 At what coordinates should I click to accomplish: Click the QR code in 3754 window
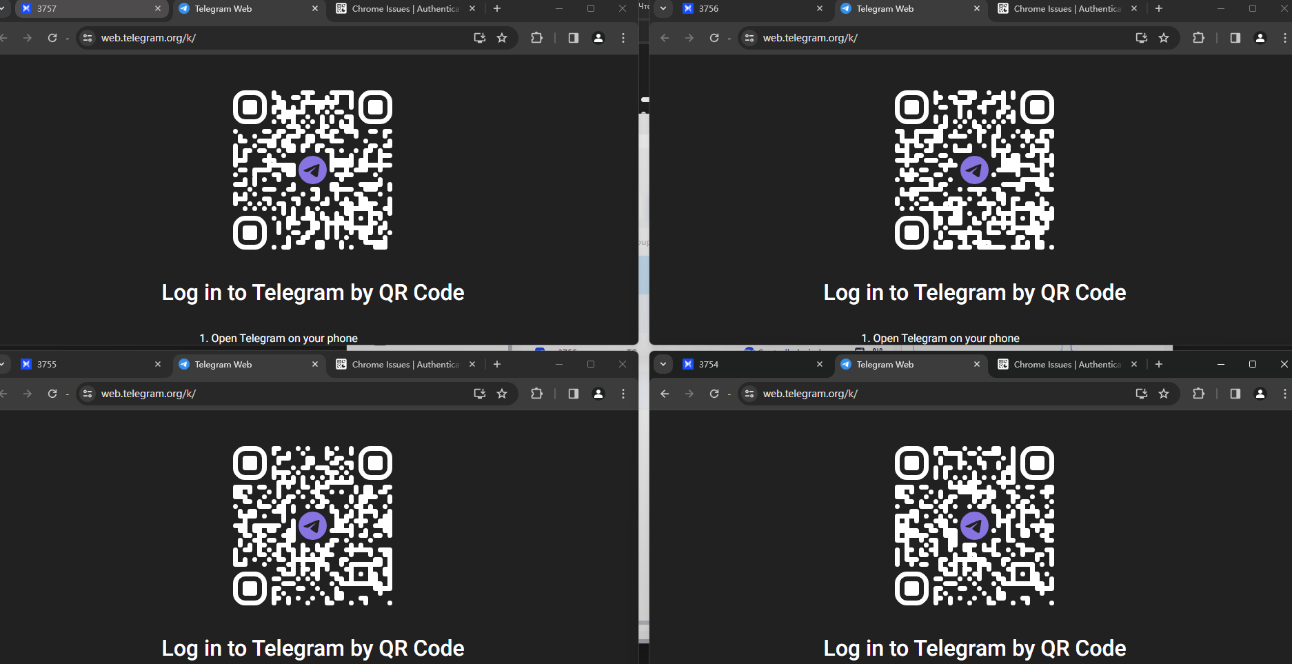(x=974, y=525)
